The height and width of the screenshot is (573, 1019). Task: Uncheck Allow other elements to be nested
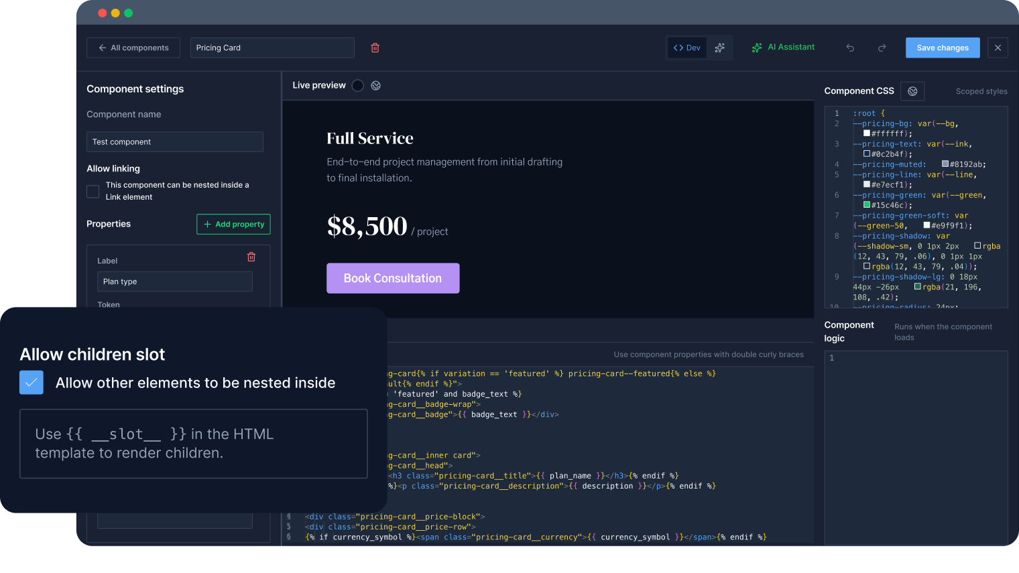(32, 383)
